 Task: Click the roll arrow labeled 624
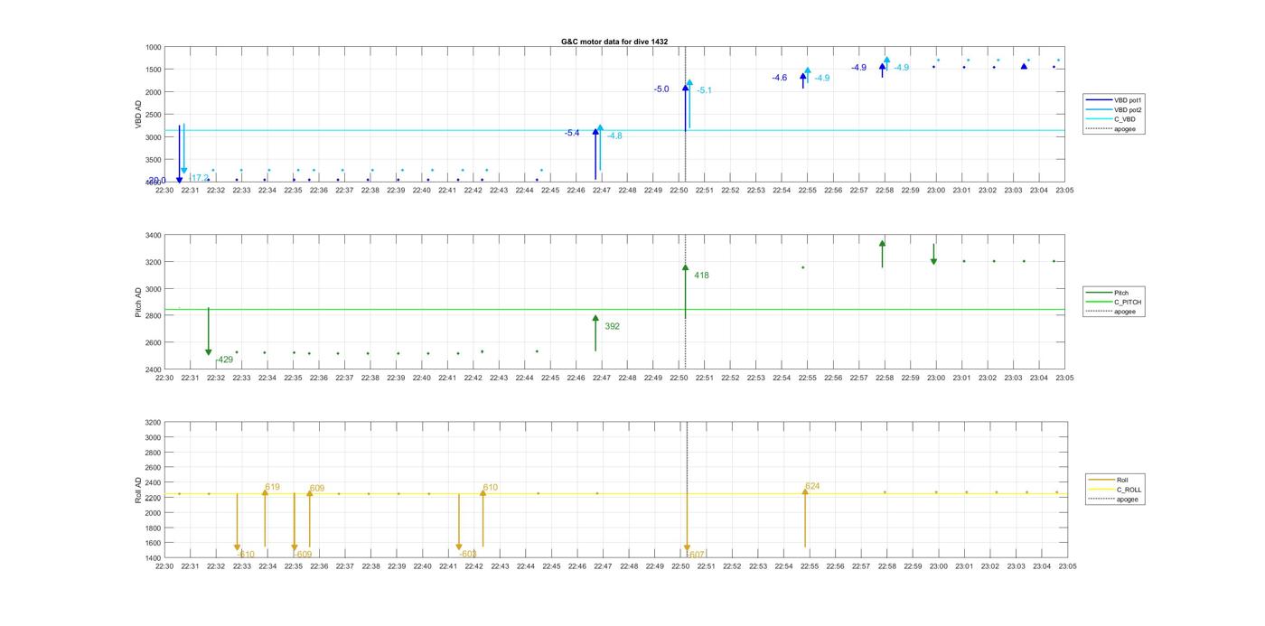(x=805, y=517)
